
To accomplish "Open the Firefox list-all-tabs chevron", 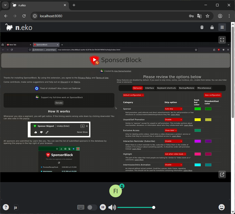I will (228, 45).
